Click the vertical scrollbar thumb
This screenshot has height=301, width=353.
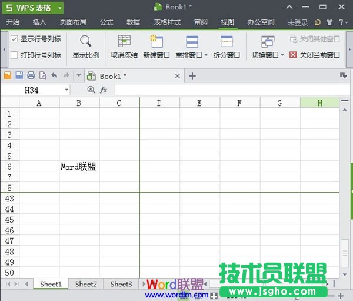[345, 253]
